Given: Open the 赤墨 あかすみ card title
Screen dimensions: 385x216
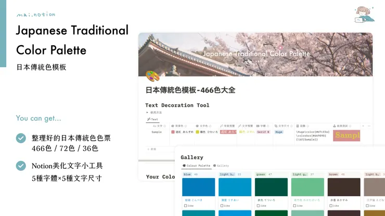Looking at the screenshot, I should [x=339, y=200].
